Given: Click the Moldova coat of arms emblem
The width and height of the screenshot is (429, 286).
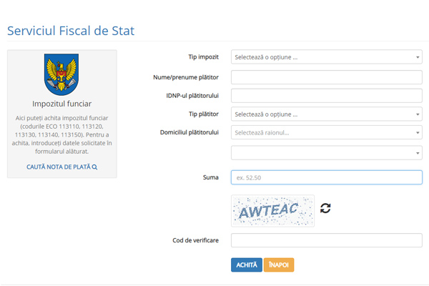Looking at the screenshot, I should tap(61, 74).
